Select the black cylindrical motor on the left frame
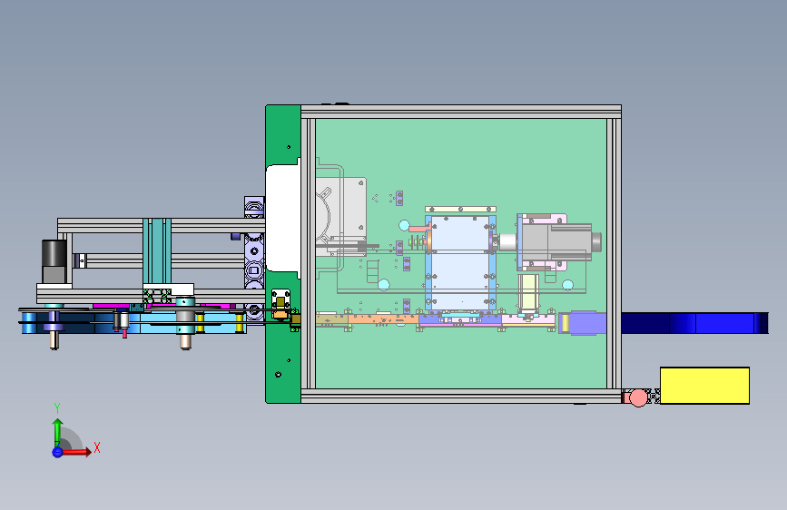787x510 pixels. (x=54, y=261)
